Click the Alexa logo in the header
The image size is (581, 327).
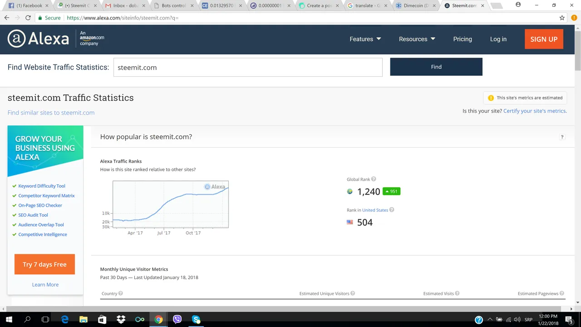click(38, 39)
